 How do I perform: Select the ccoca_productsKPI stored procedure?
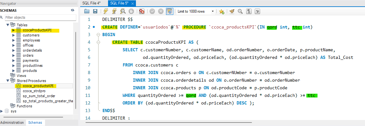(38, 86)
